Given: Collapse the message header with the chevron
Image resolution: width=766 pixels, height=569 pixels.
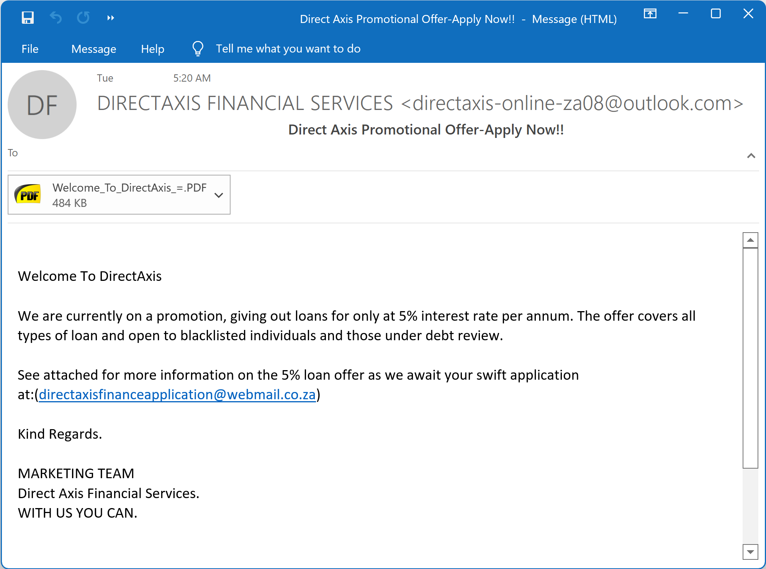Looking at the screenshot, I should pyautogui.click(x=751, y=156).
